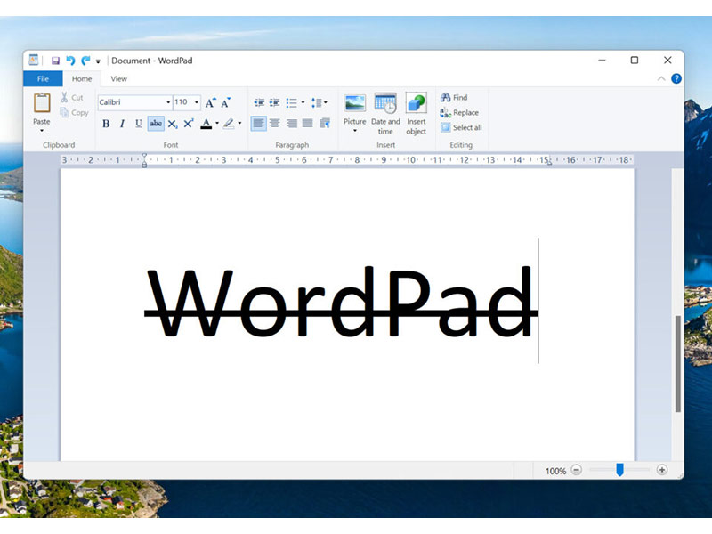This screenshot has width=712, height=534.
Task: Switch to the View tab
Action: 119,78
